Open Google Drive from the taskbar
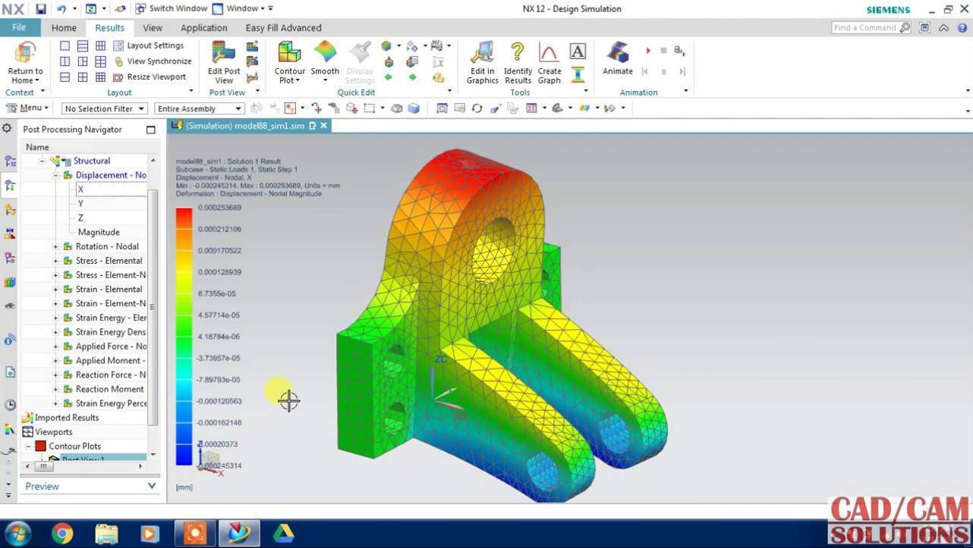This screenshot has height=548, width=973. [x=283, y=534]
